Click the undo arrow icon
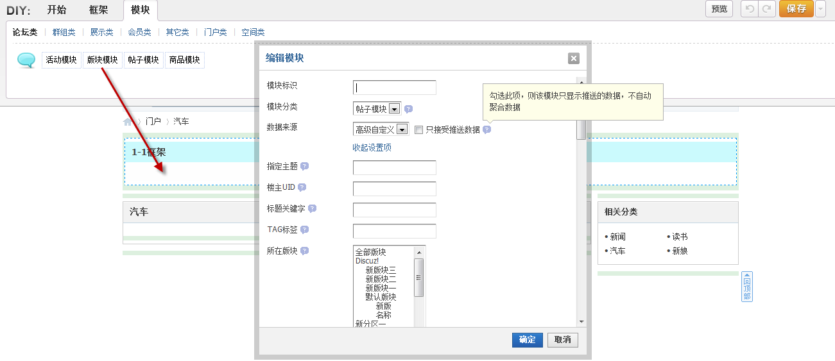The image size is (835, 361). pos(749,9)
